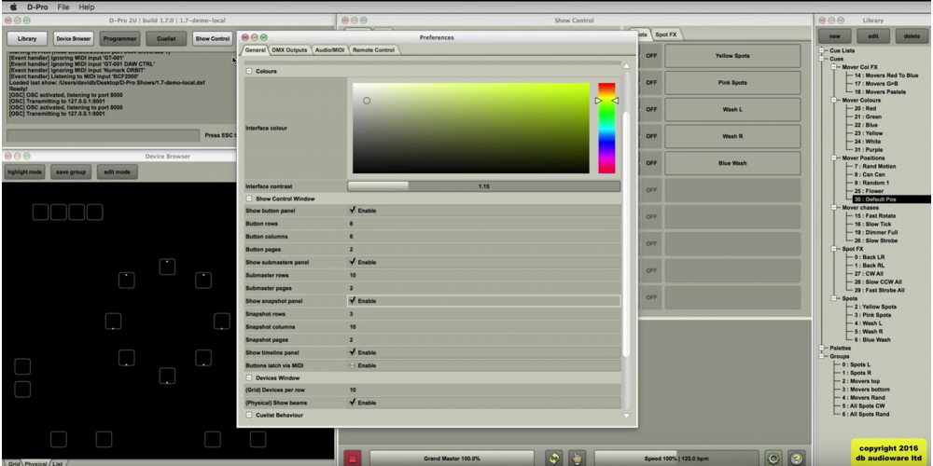The image size is (933, 466).
Task: Collapse the Groups tree node
Action: (824, 357)
